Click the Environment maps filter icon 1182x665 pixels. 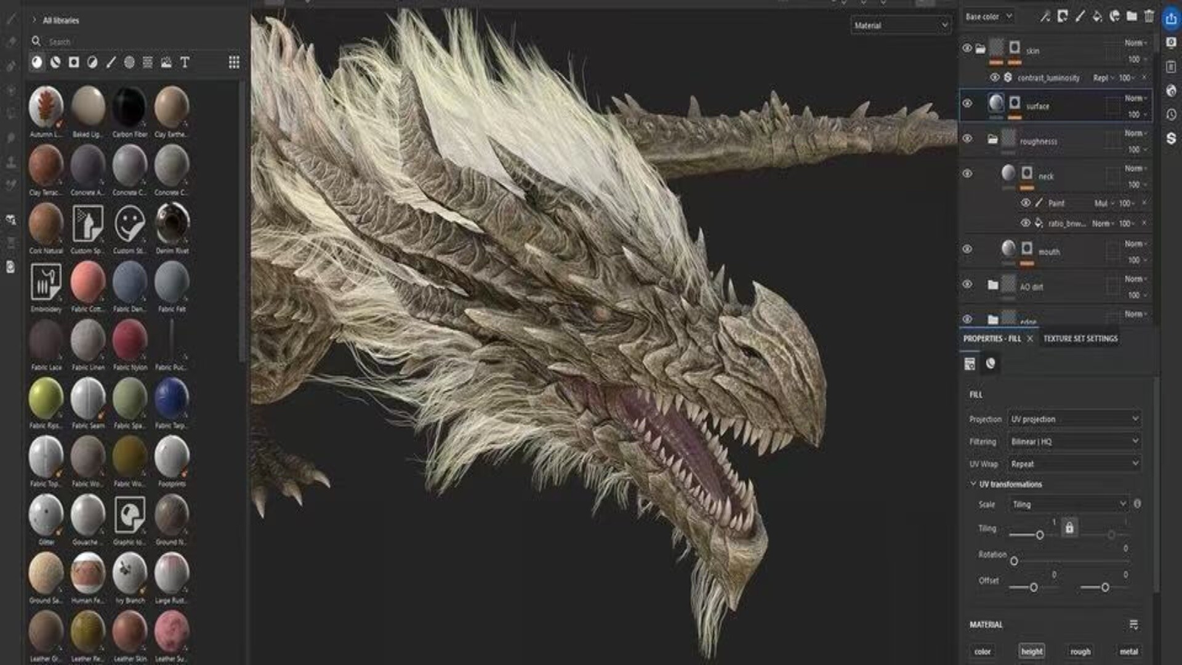click(166, 62)
